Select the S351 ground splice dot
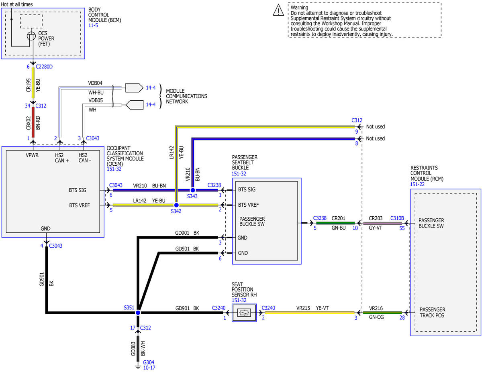482x372 pixels. tap(138, 313)
